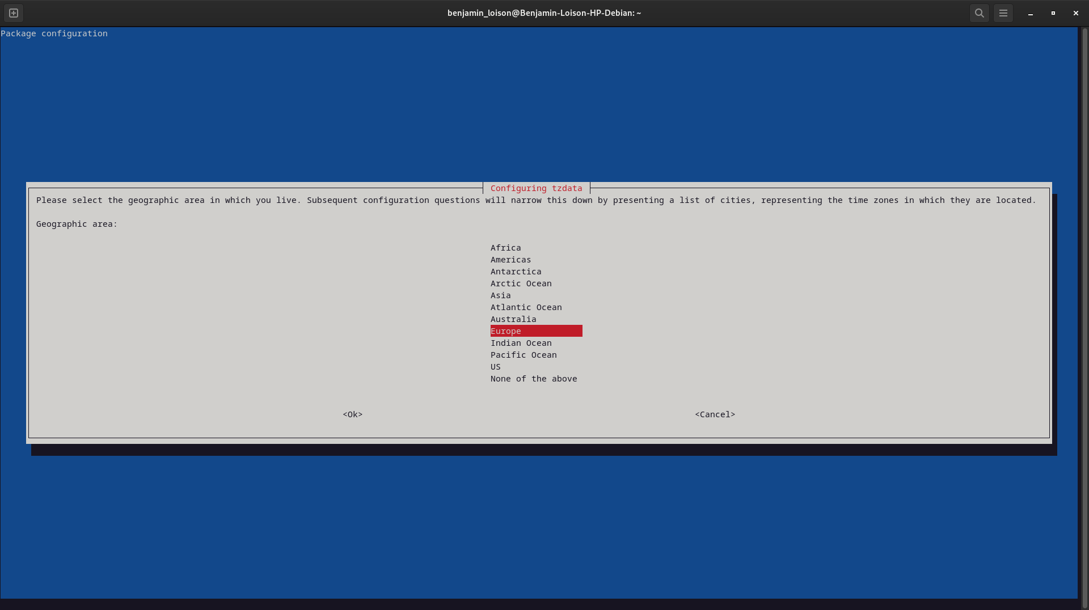
Task: Choose Americas from the area list
Action: pos(510,260)
